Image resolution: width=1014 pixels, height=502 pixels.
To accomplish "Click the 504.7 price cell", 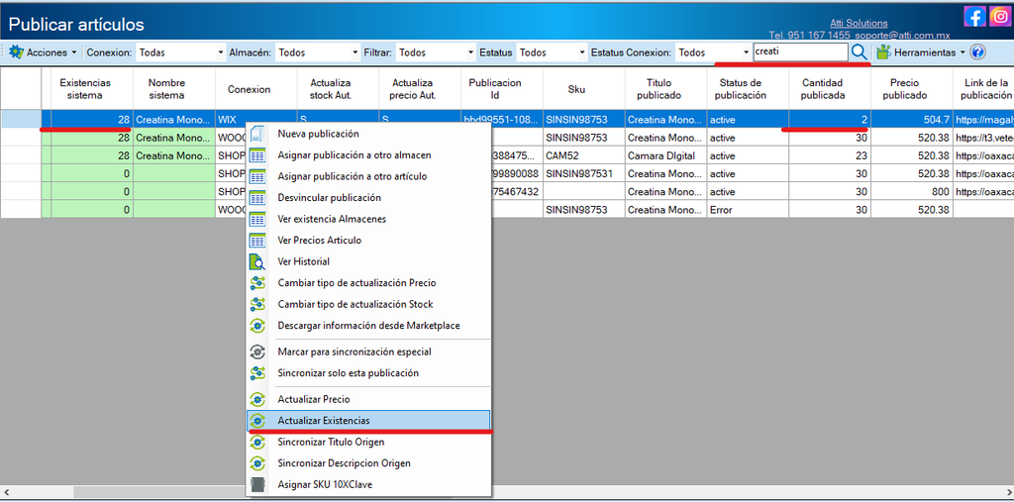I will click(x=911, y=120).
